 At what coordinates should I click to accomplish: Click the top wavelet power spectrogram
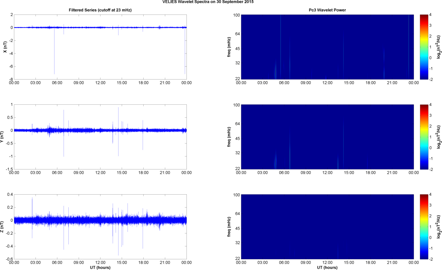(x=327, y=47)
